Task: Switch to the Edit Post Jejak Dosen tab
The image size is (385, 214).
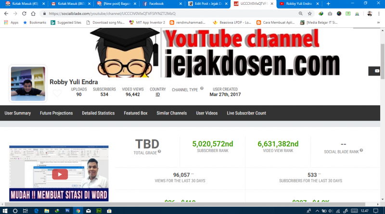Action: coord(208,4)
